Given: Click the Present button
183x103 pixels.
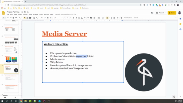Looking at the screenshot, I should (x=160, y=13).
